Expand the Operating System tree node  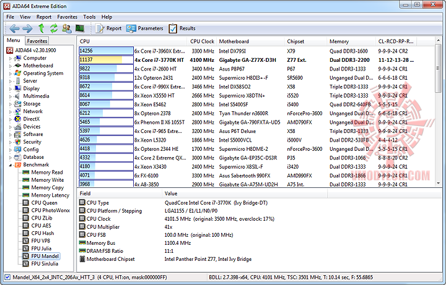tap(11, 74)
